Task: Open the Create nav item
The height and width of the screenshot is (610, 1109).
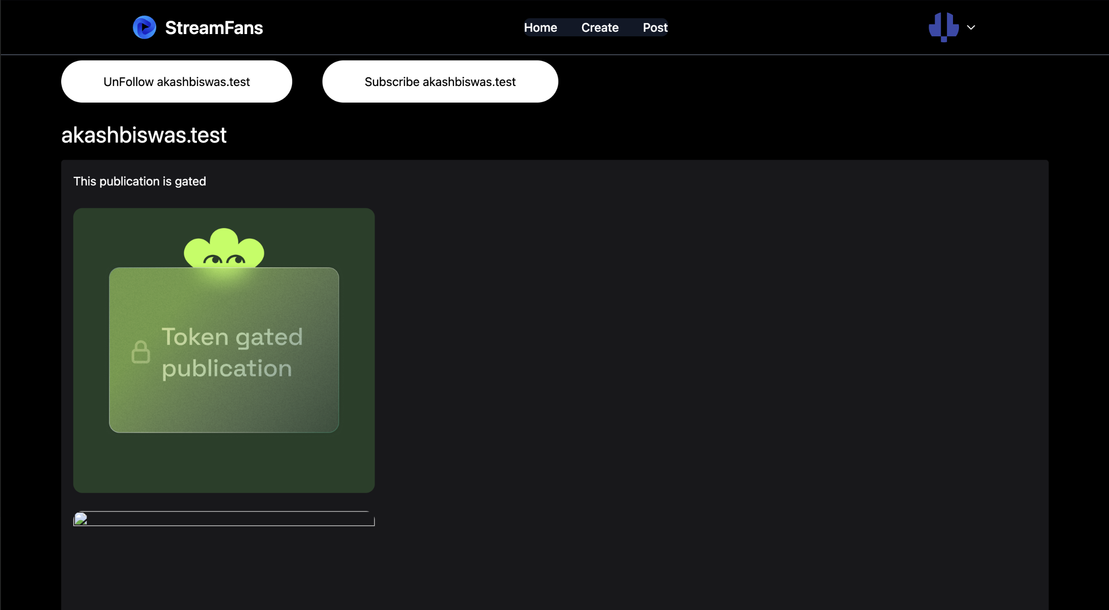Action: (x=600, y=28)
